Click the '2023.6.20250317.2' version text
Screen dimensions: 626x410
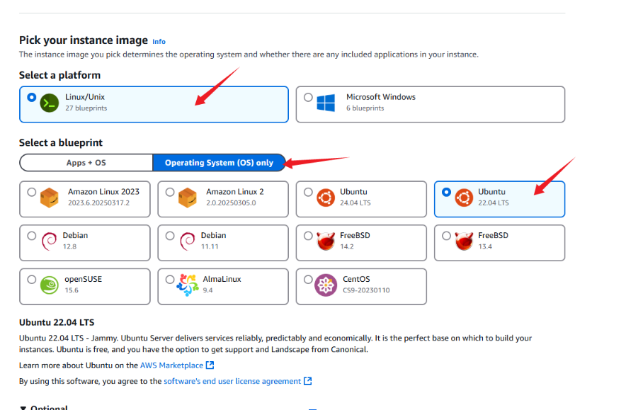pos(98,203)
